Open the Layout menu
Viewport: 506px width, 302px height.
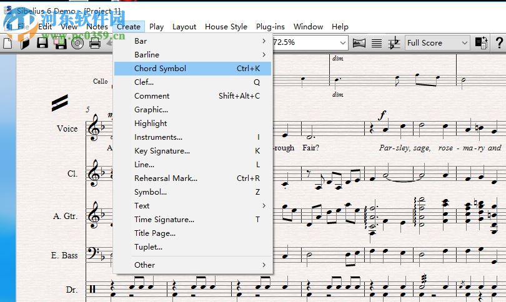click(184, 26)
